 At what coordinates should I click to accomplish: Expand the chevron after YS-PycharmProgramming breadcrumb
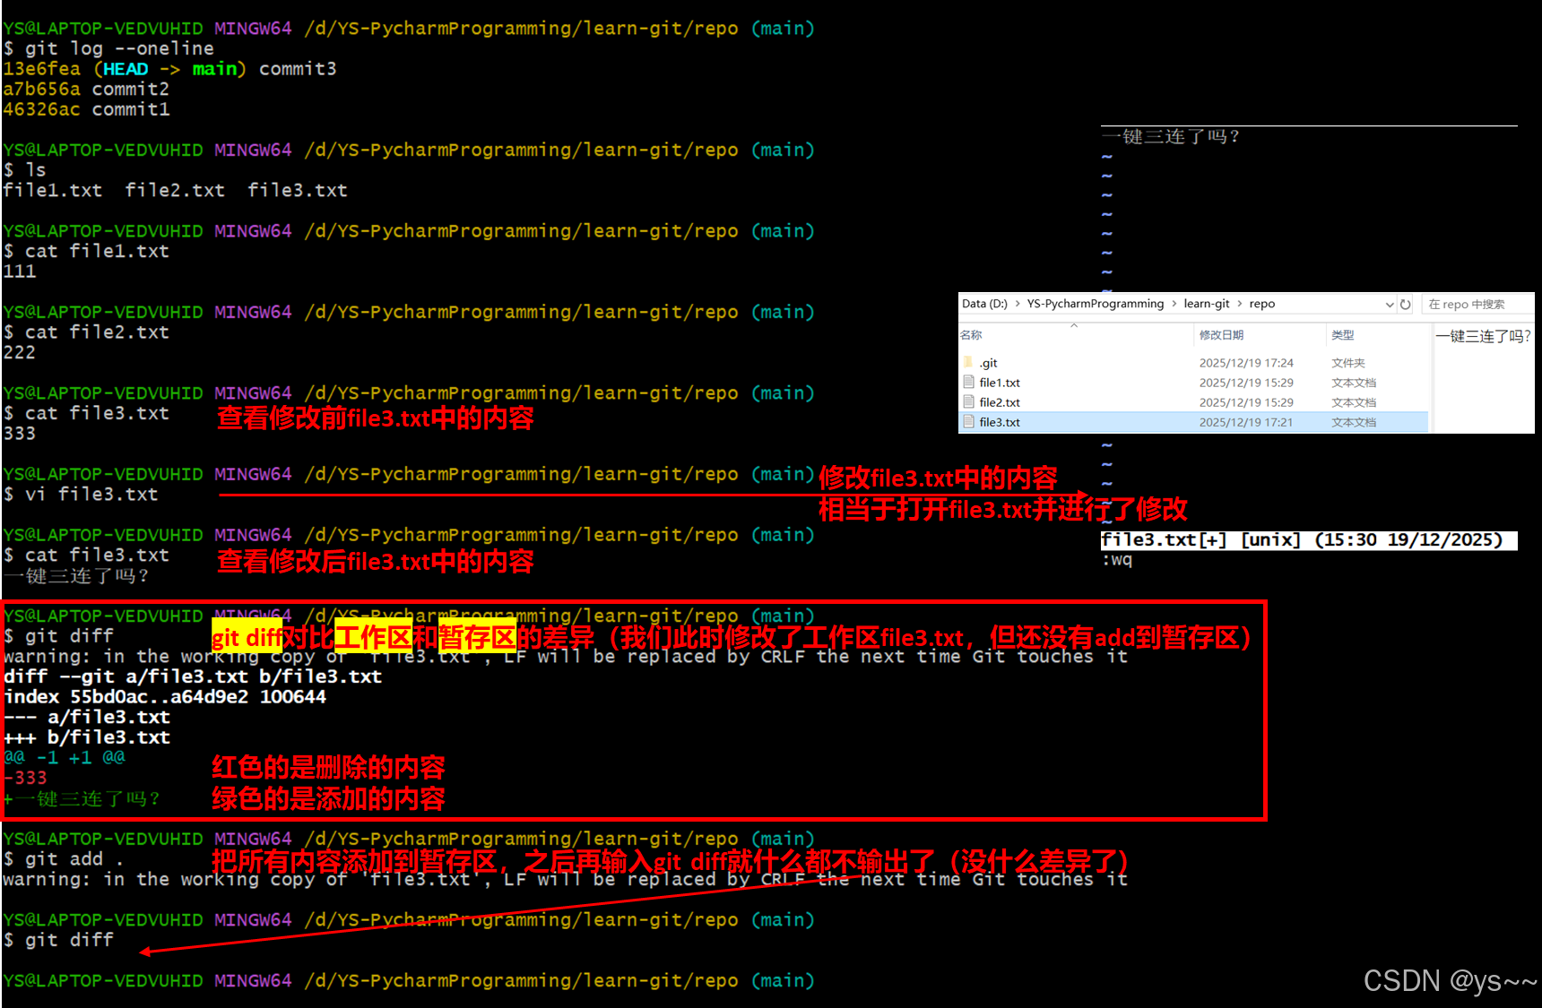click(x=1174, y=304)
